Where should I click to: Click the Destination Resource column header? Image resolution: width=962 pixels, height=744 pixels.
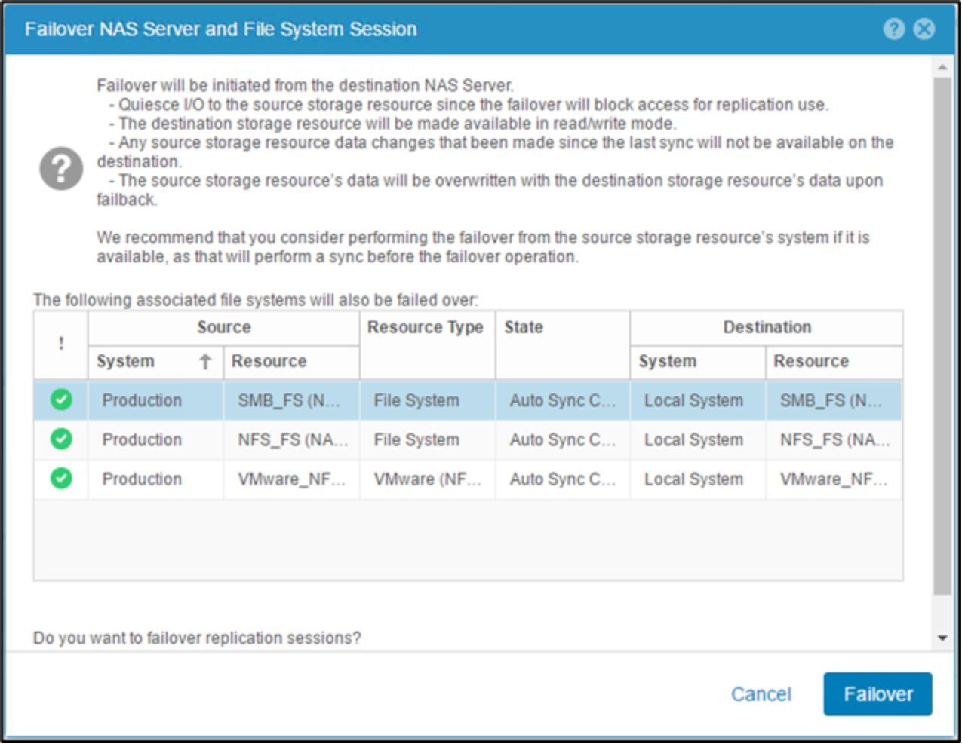click(834, 362)
